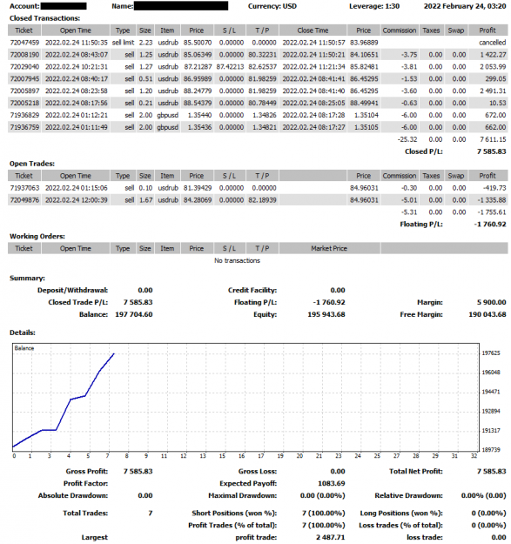Click profit value 299.05

coord(495,78)
